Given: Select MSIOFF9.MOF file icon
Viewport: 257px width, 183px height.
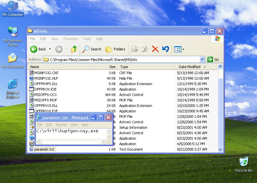Looking at the screenshot, I should pos(31,100).
